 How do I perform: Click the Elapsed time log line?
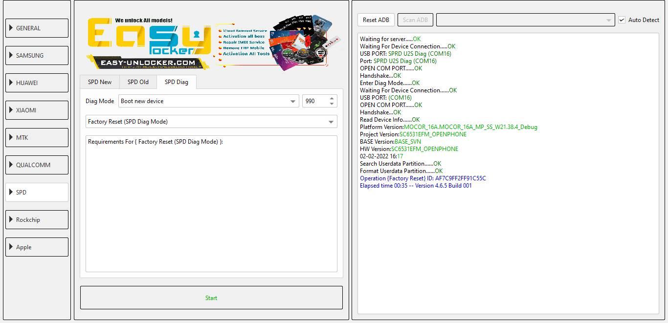point(416,186)
